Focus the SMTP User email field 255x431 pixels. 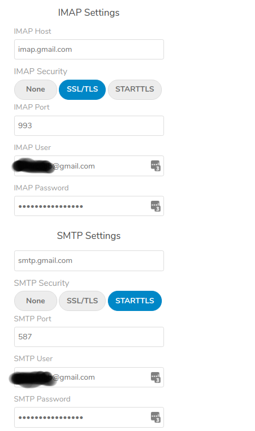[x=89, y=377]
